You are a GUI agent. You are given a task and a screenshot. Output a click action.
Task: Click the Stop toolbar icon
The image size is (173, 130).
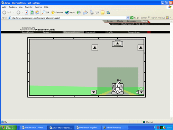(26, 12)
